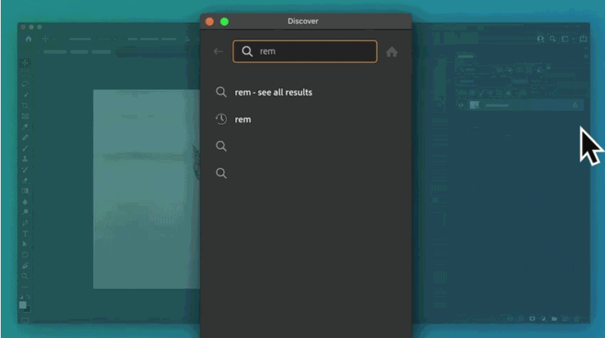This screenshot has width=605, height=338.
Task: Open the three-dots Edit Toolbar in Photoshop
Action: coord(25,286)
